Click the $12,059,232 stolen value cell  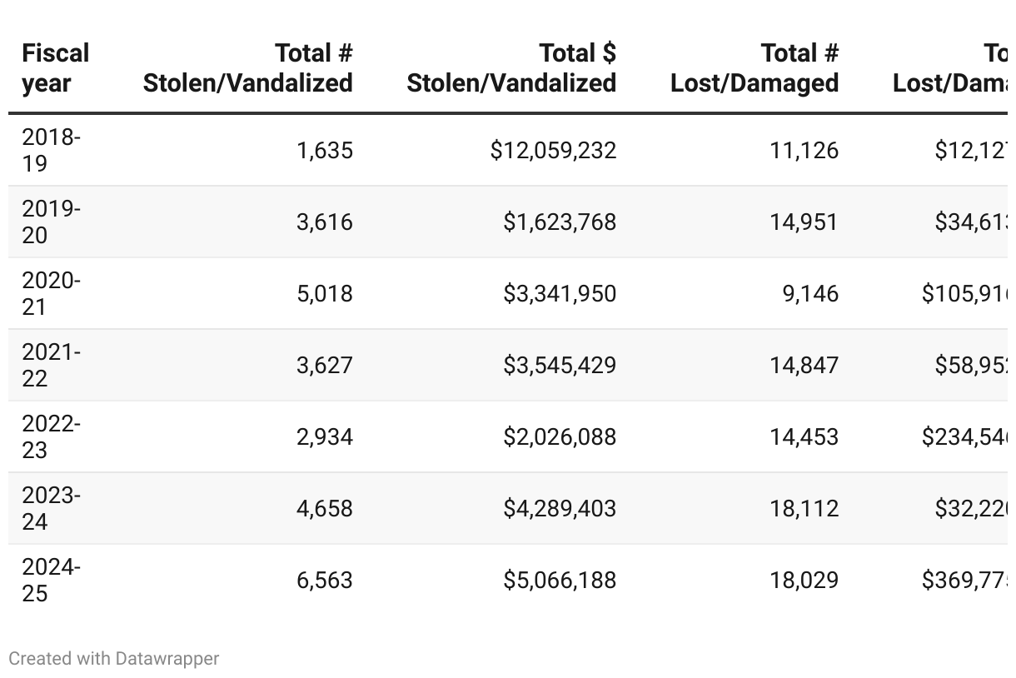click(553, 150)
